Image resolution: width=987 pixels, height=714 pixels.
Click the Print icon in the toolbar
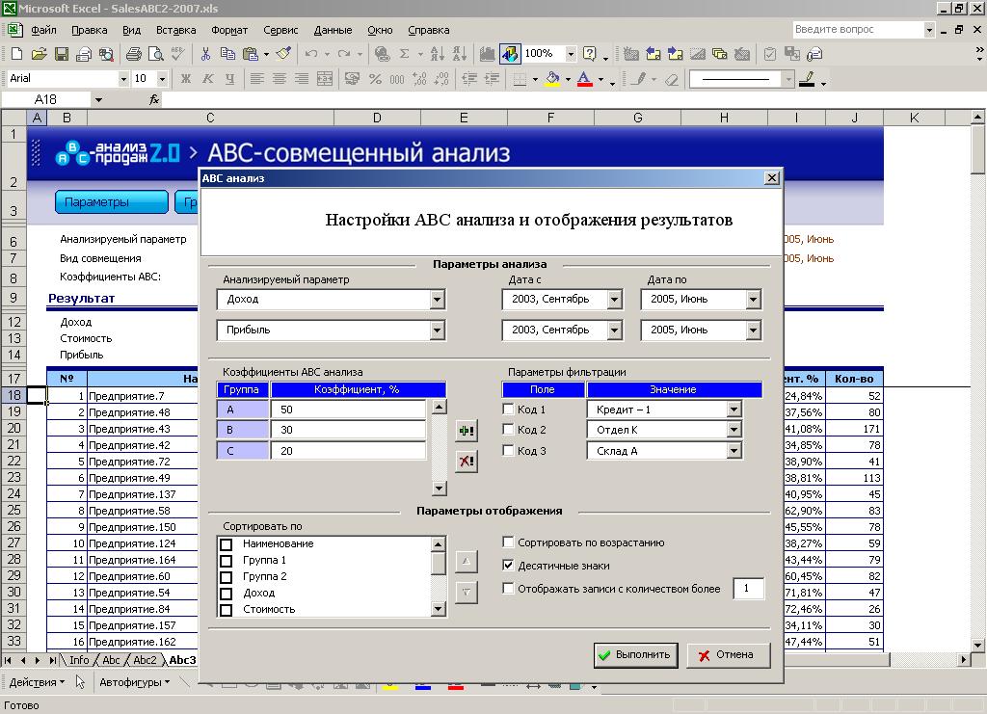pyautogui.click(x=133, y=54)
